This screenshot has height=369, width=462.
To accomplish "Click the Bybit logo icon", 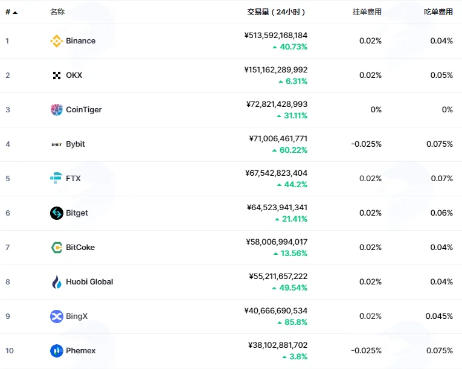I will [x=57, y=144].
